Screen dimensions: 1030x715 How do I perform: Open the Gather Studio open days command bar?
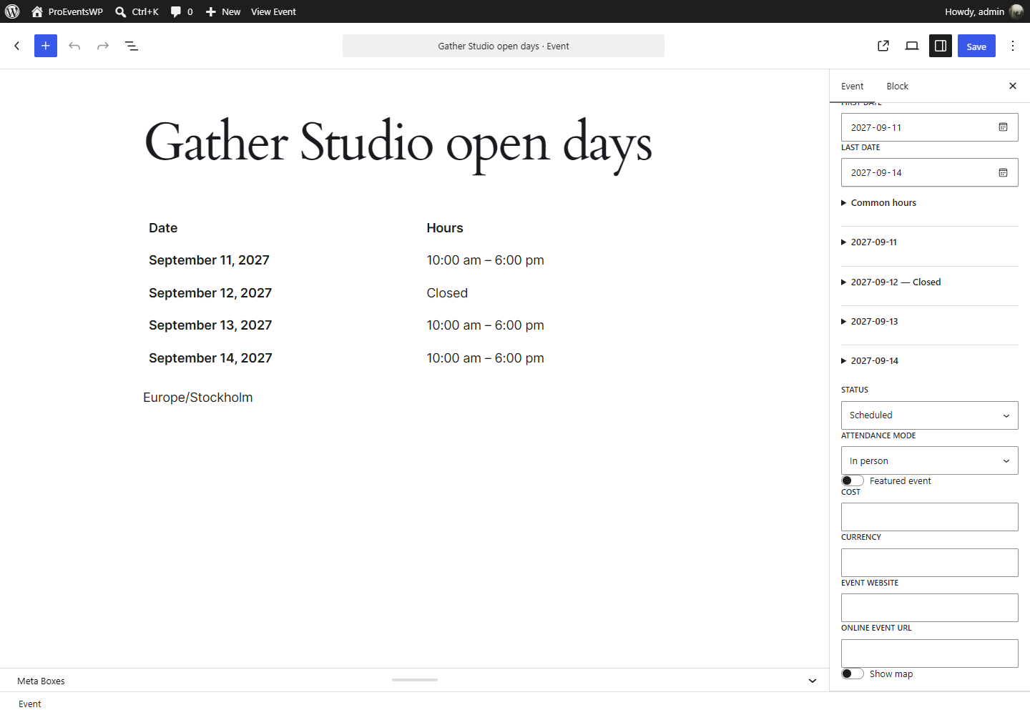(x=504, y=46)
